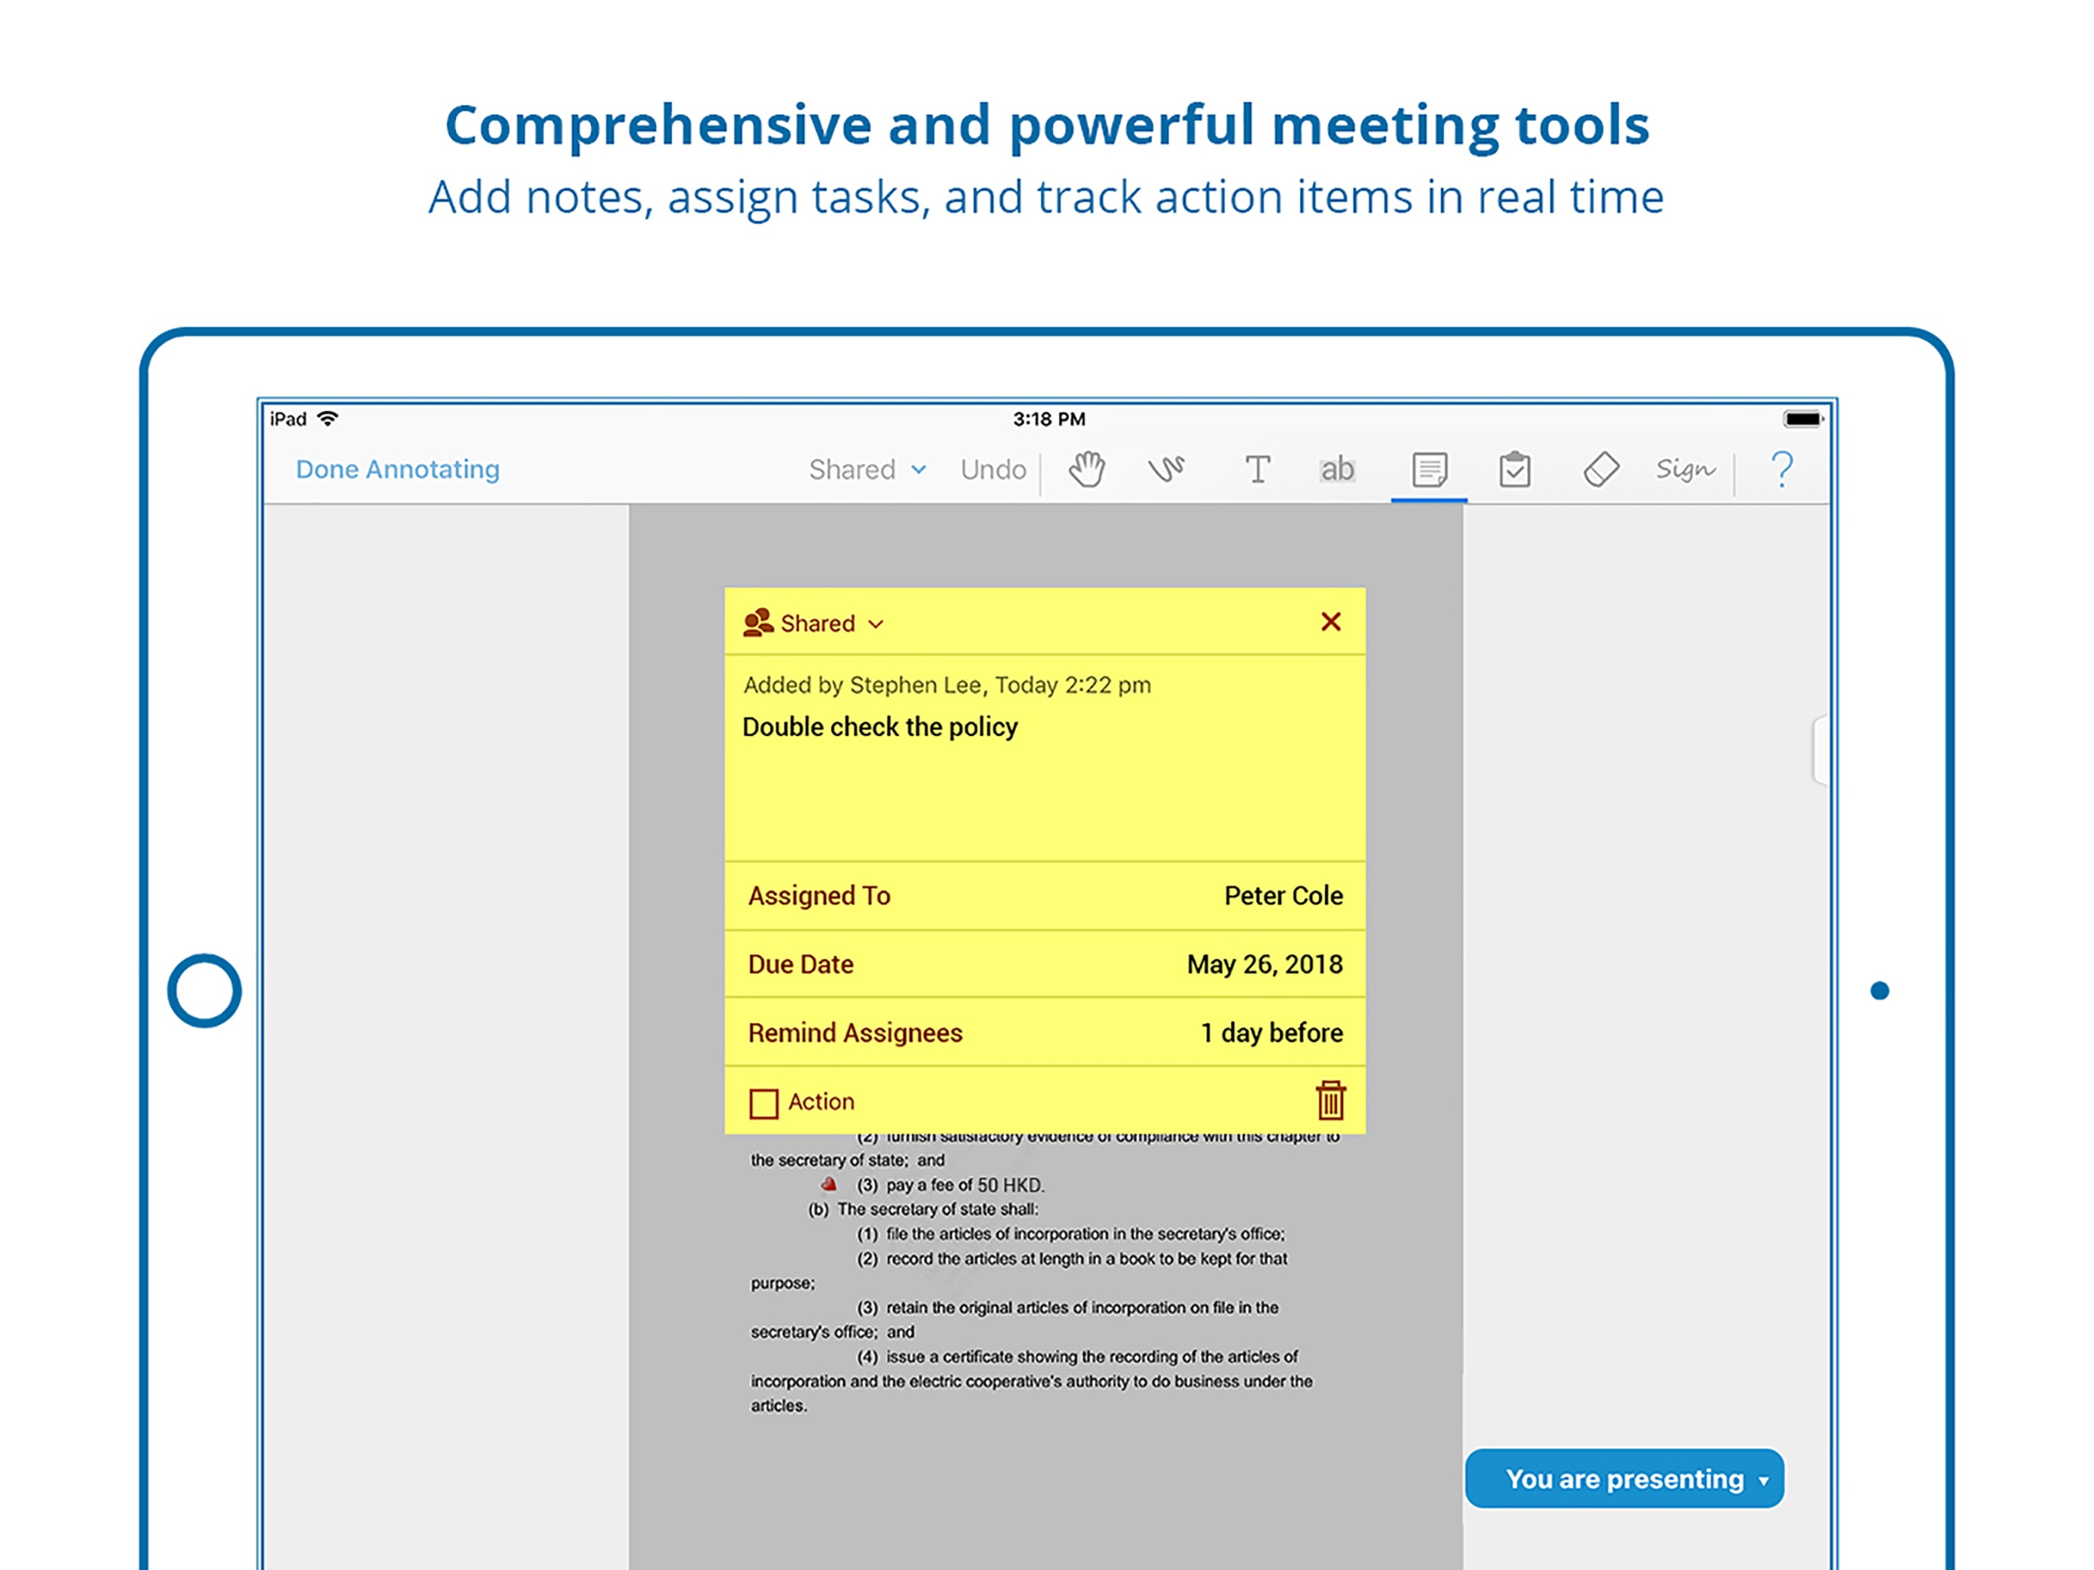Select the clipboard task tool
Screen dimensions: 2094x1570
(1515, 470)
